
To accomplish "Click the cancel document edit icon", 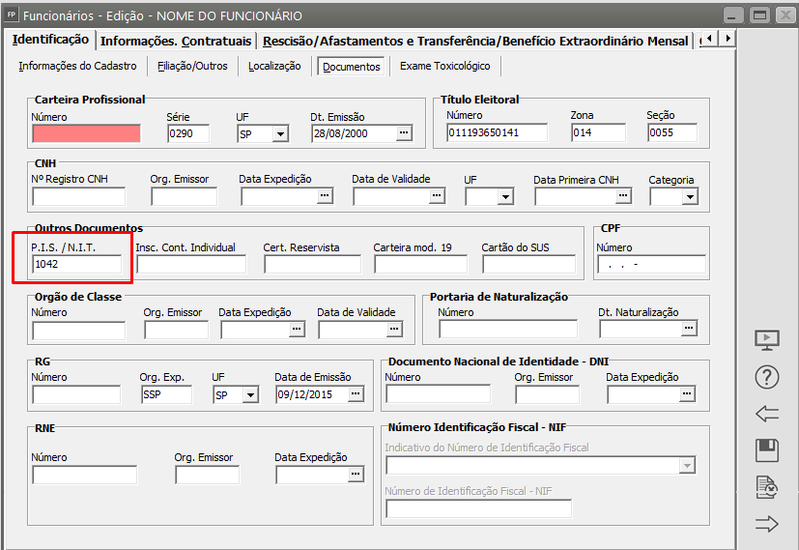I will 766,487.
